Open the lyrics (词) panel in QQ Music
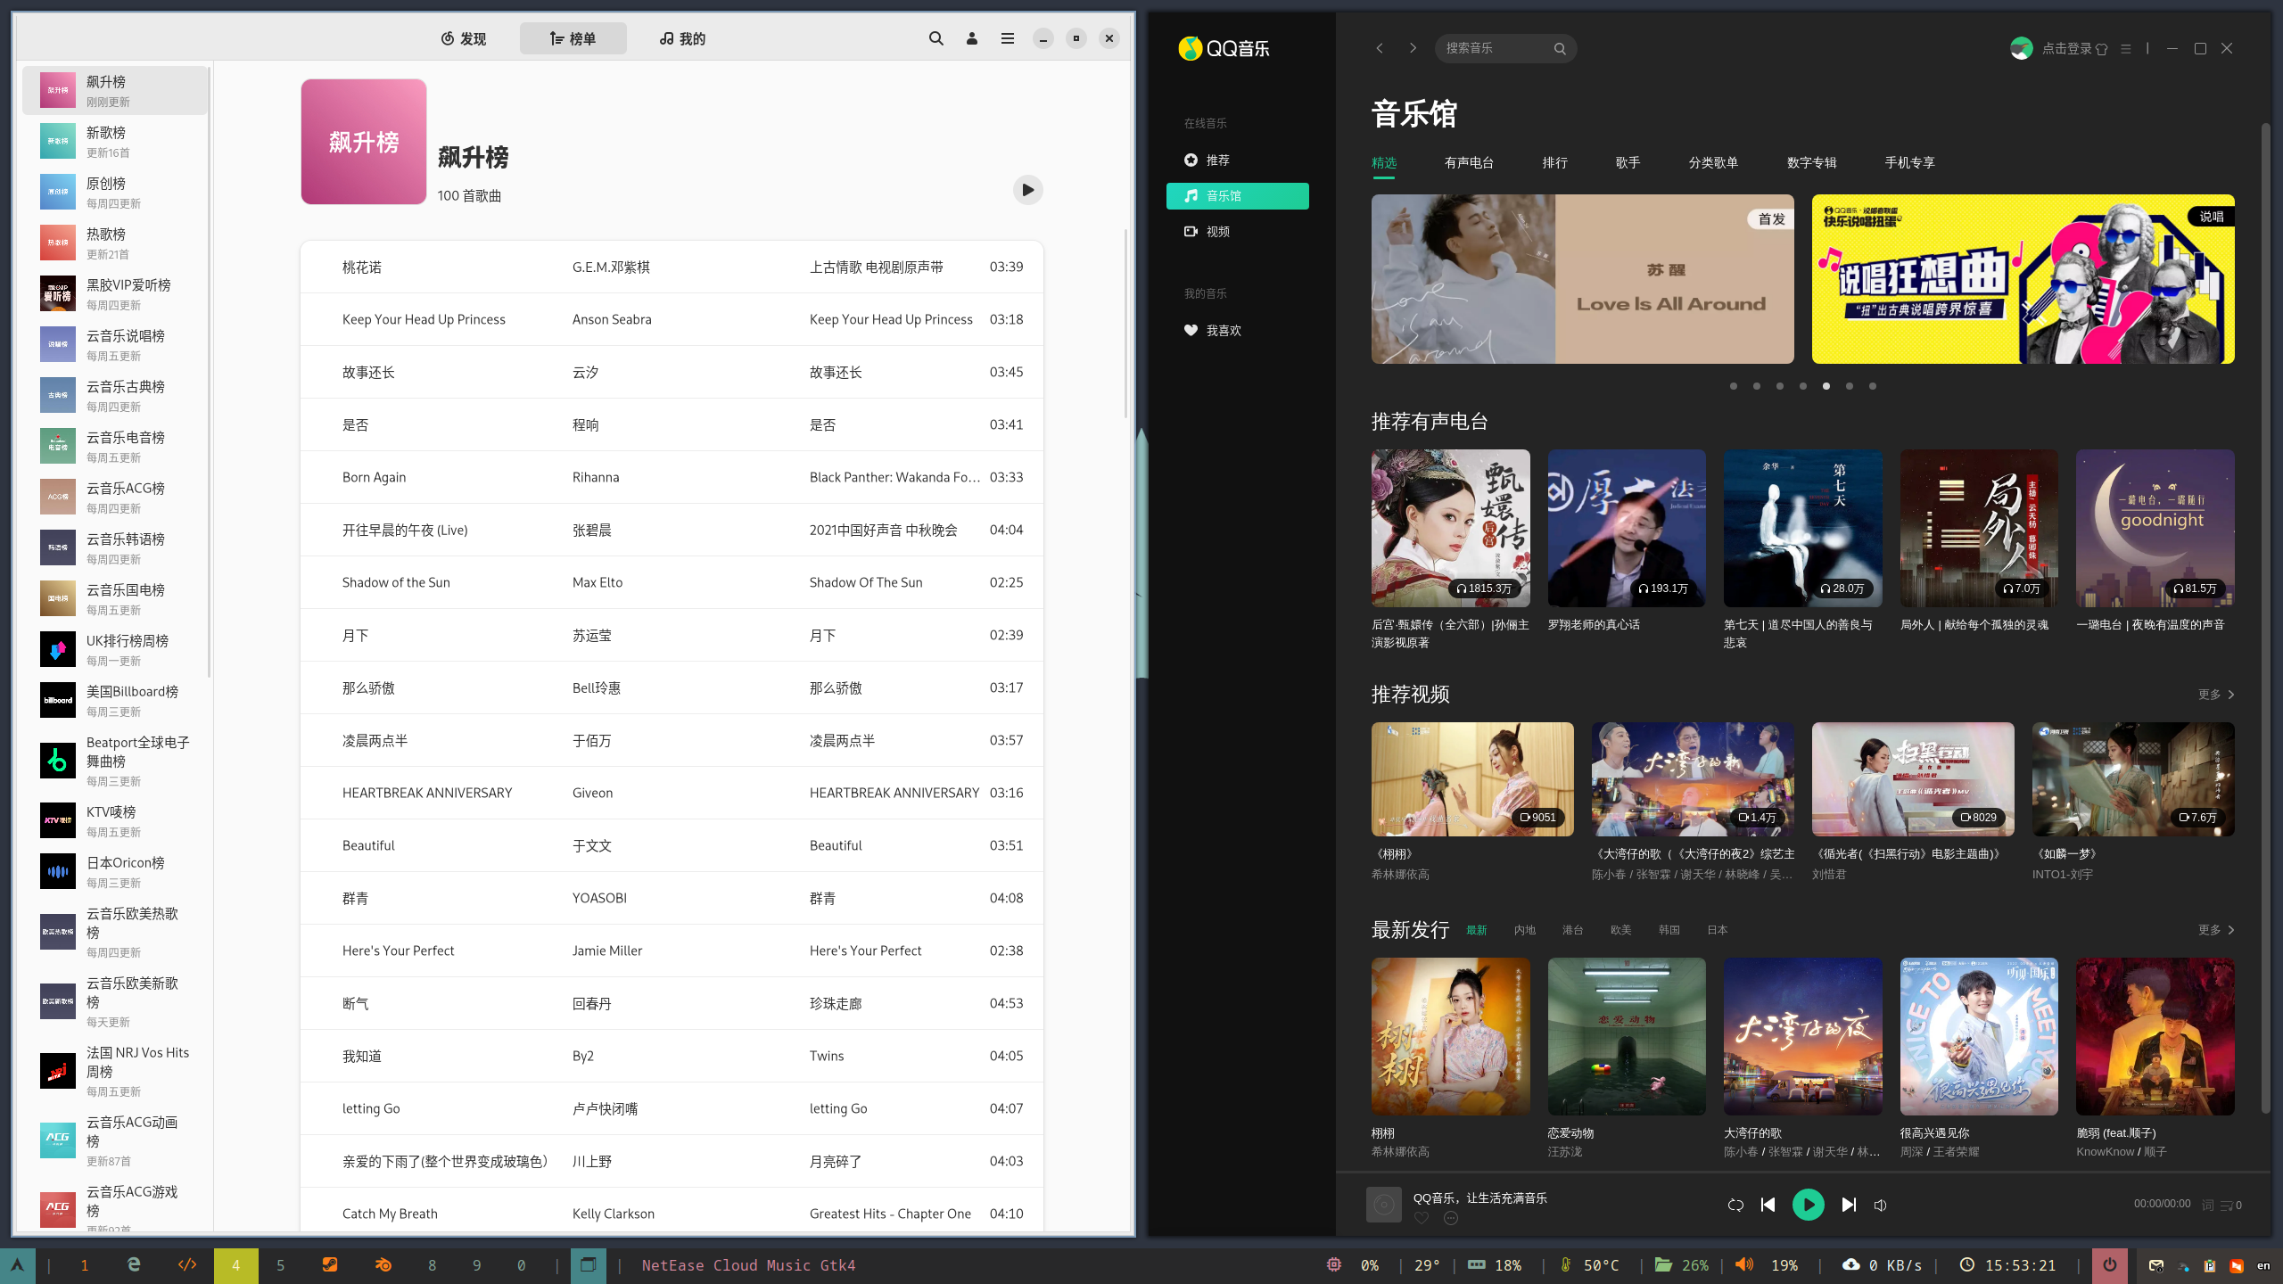Viewport: 2283px width, 1284px height. point(2207,1205)
